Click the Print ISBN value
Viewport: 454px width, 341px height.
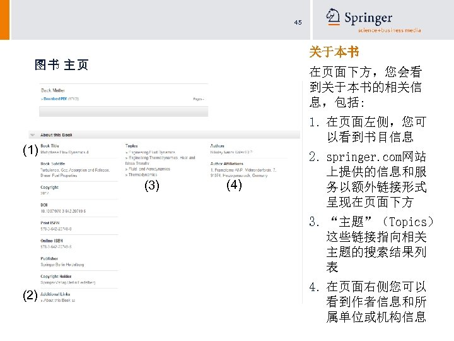(56, 229)
